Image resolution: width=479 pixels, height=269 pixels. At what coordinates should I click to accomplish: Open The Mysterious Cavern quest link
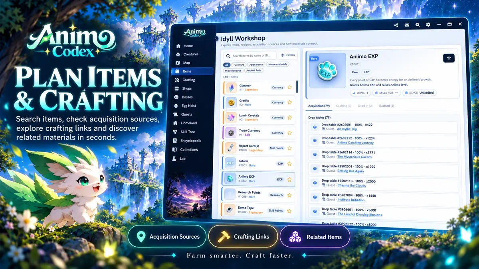point(354,157)
